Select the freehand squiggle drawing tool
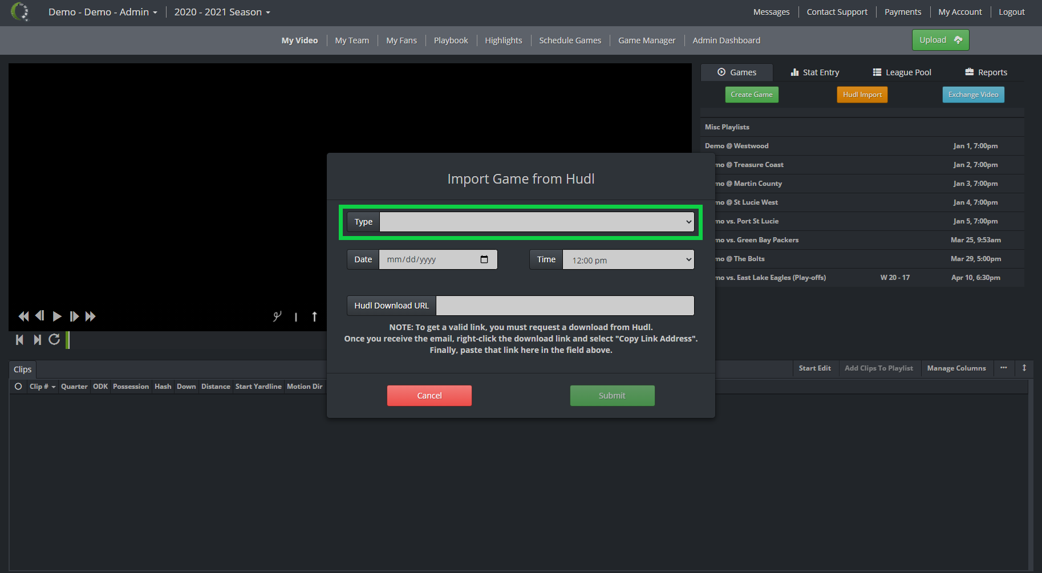The height and width of the screenshot is (573, 1042). click(x=277, y=316)
